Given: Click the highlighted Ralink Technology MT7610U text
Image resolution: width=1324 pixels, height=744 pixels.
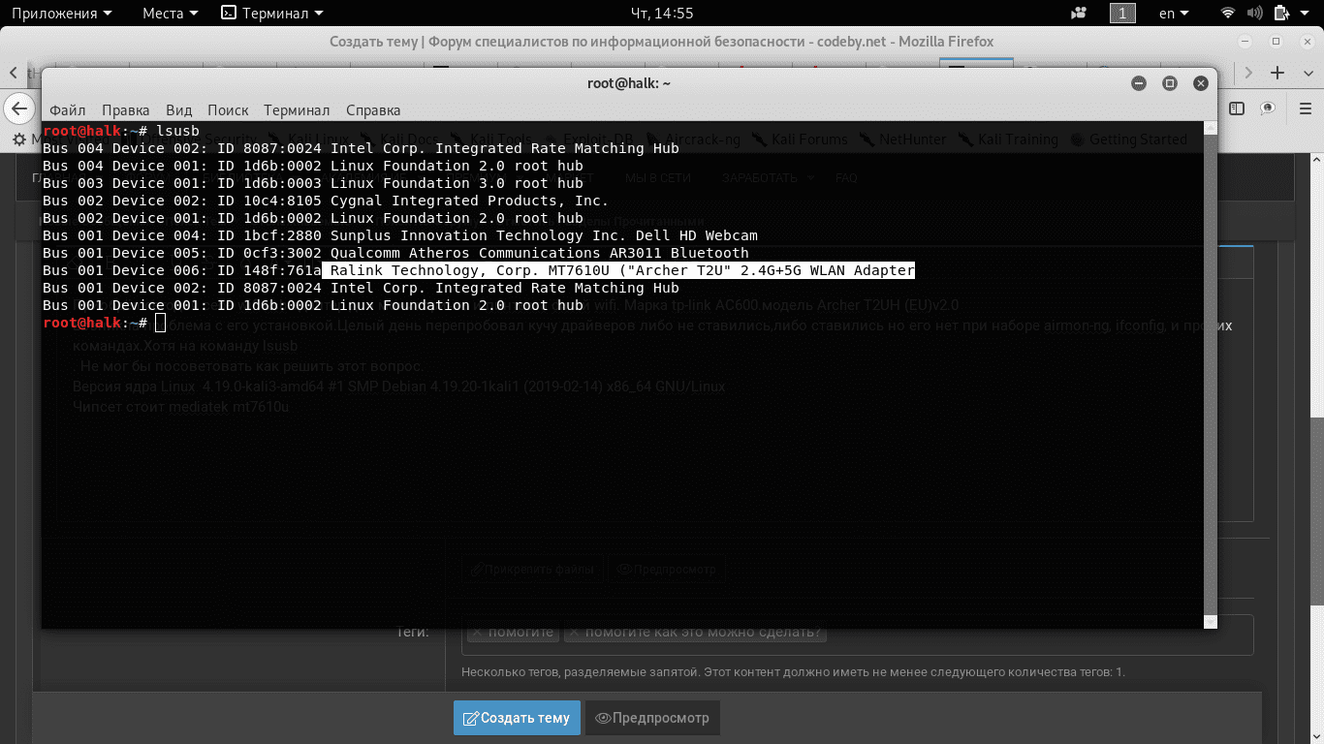Looking at the screenshot, I should pyautogui.click(x=618, y=270).
